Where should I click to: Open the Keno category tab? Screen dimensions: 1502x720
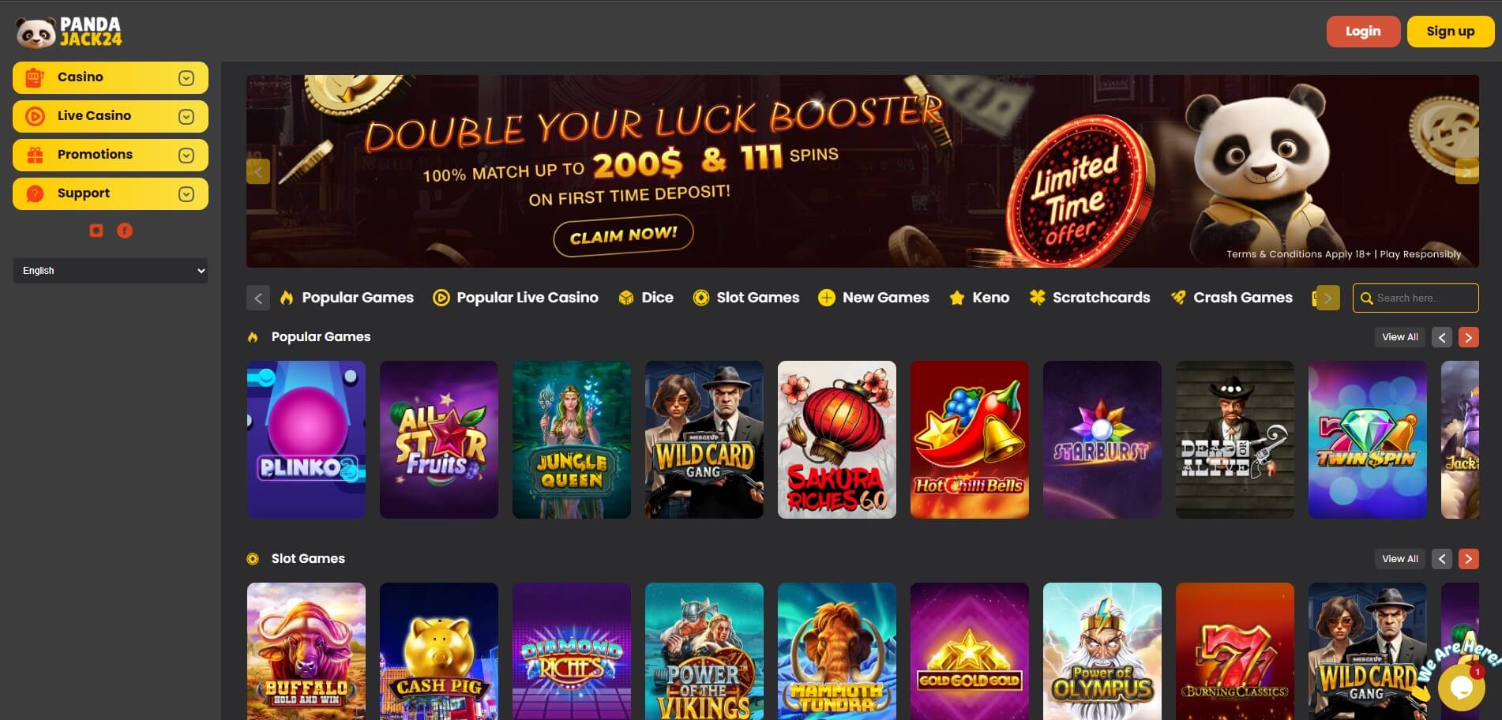coord(979,298)
